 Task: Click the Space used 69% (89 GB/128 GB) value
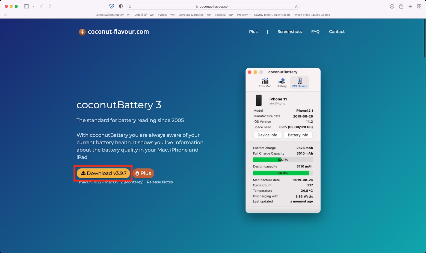click(x=296, y=127)
